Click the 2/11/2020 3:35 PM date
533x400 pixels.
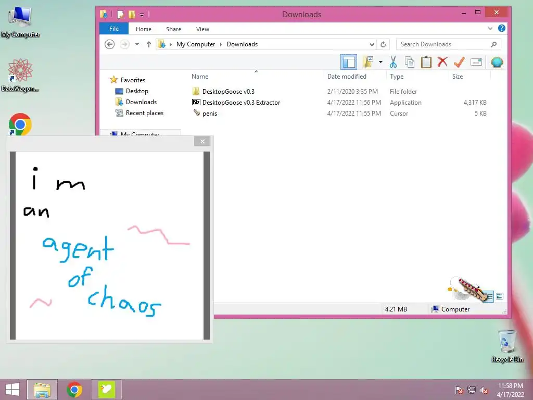pos(352,92)
